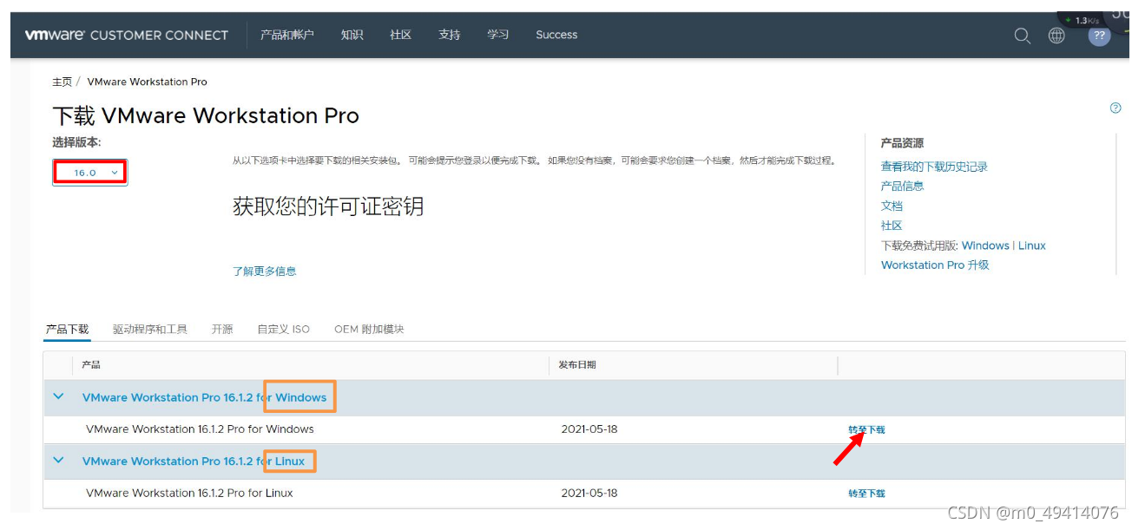This screenshot has height=530, width=1132.
Task: Open 查看我的下载历史记录 link
Action: (934, 167)
